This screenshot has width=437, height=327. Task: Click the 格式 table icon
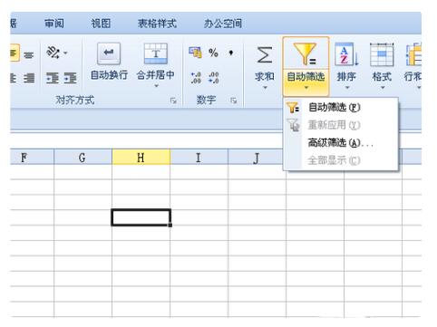382,54
